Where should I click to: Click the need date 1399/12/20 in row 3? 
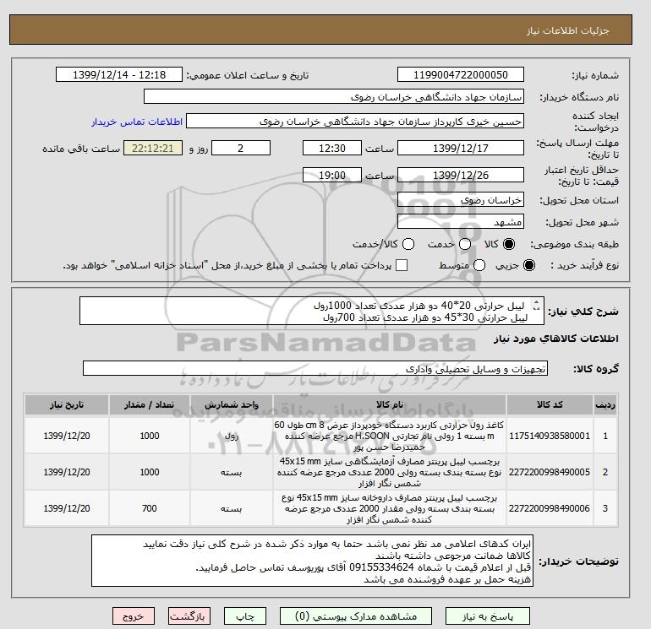(67, 508)
